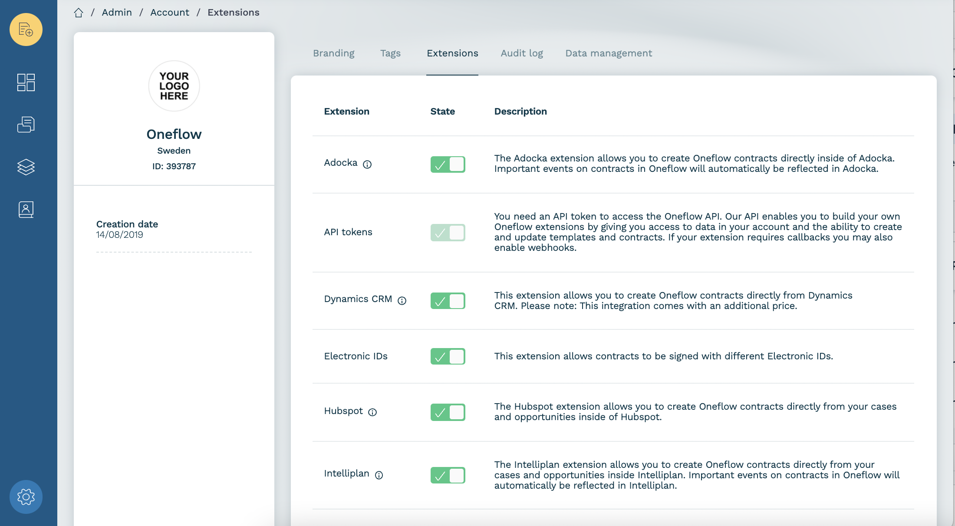Disable the Adocka extension toggle
955x526 pixels.
pyautogui.click(x=448, y=164)
